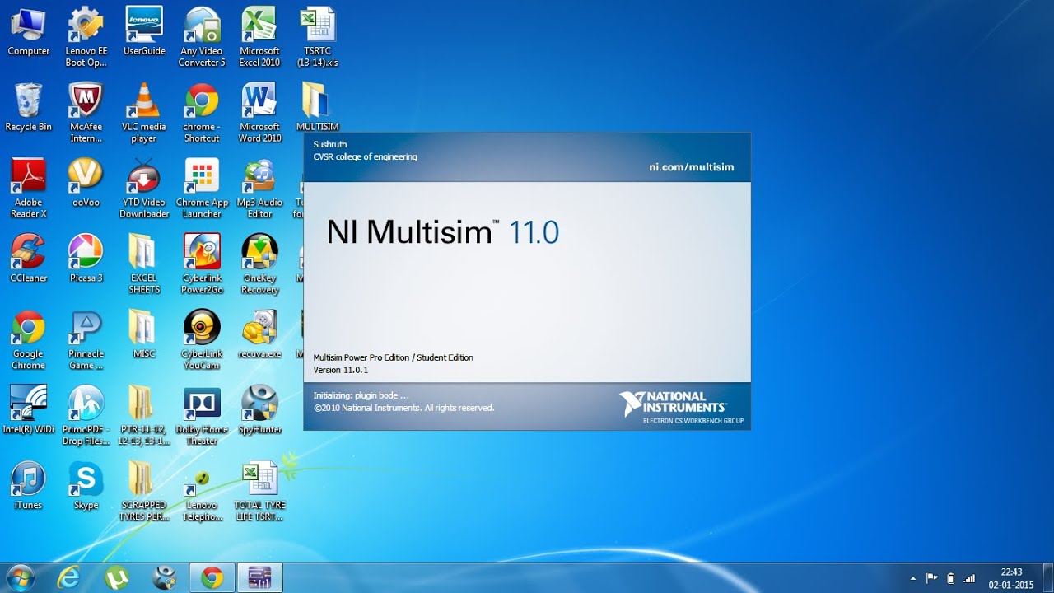Switch to Chrome in the taskbar
This screenshot has width=1054, height=593.
click(212, 578)
